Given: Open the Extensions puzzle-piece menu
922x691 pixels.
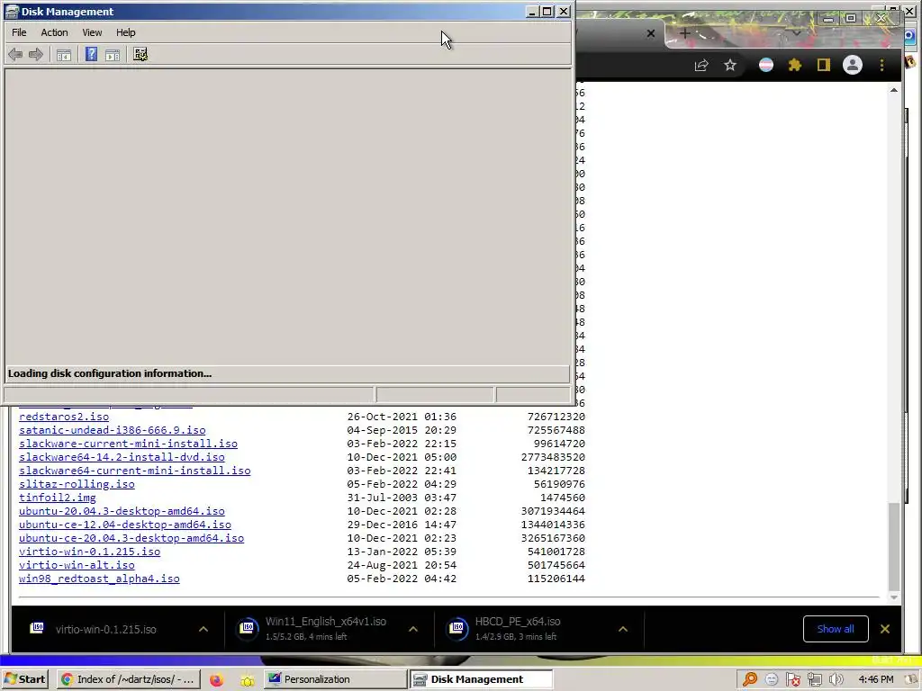Looking at the screenshot, I should pos(795,65).
